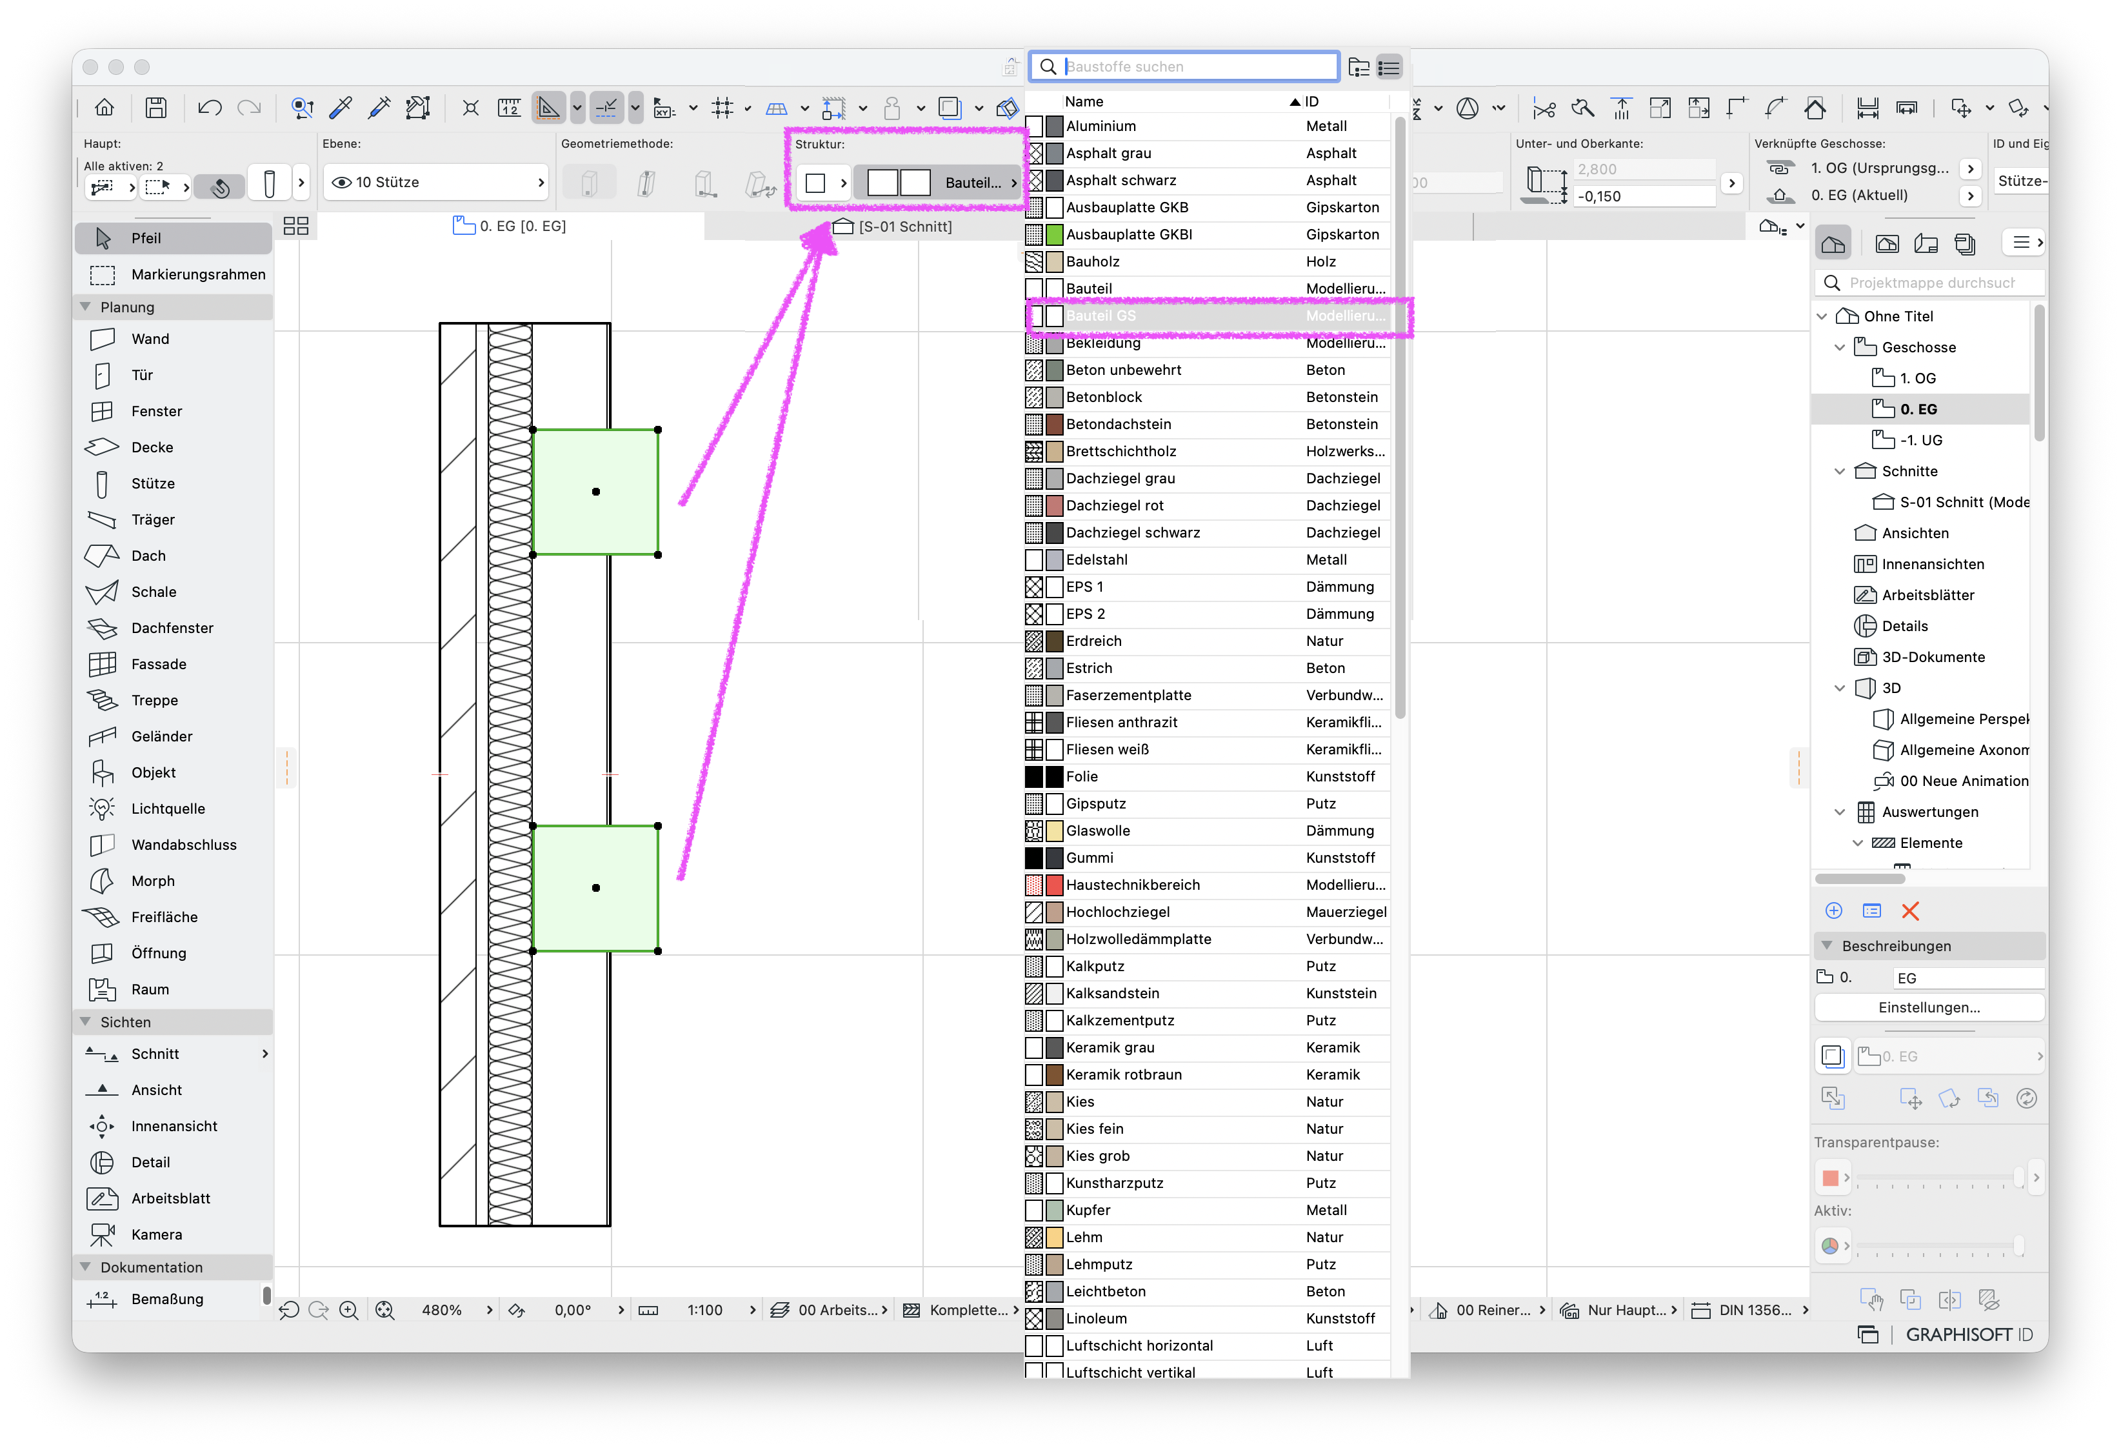Choose Bauteil GS in material list
Image resolution: width=2121 pixels, height=1448 pixels.
pyautogui.click(x=1208, y=316)
